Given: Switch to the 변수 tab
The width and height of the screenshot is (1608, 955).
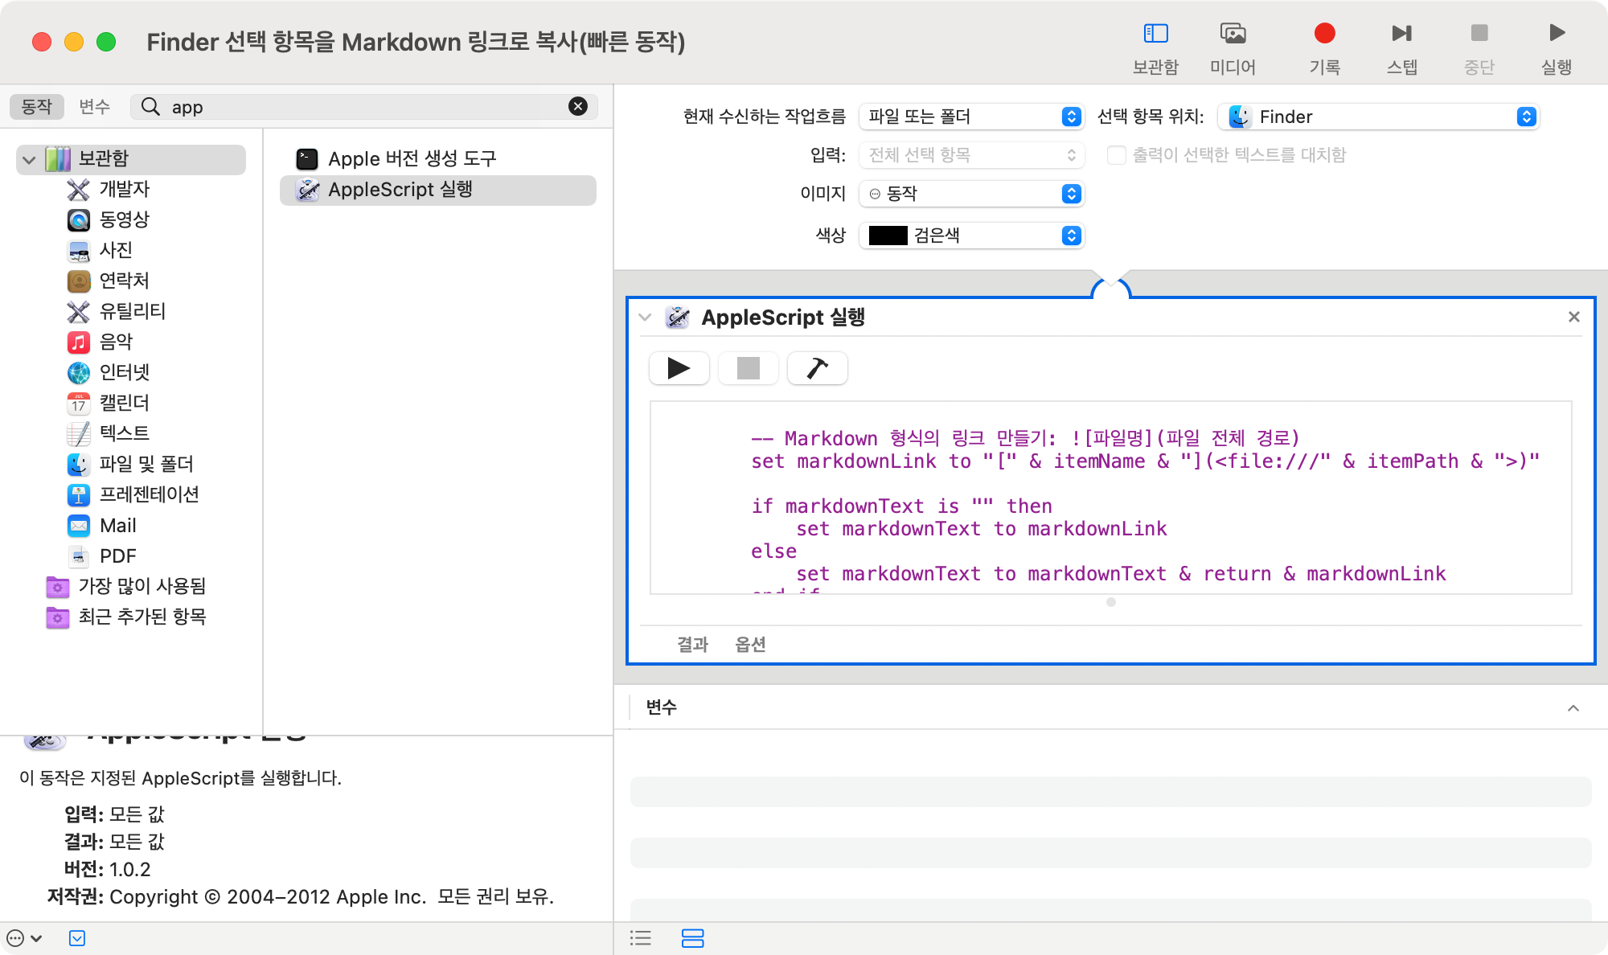Looking at the screenshot, I should click(x=94, y=107).
